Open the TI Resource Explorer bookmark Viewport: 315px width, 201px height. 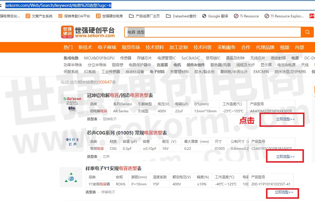coord(284,16)
